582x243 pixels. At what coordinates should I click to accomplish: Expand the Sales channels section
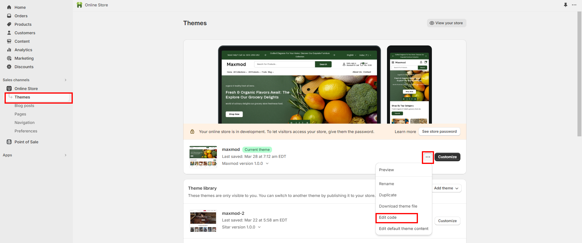pos(66,80)
